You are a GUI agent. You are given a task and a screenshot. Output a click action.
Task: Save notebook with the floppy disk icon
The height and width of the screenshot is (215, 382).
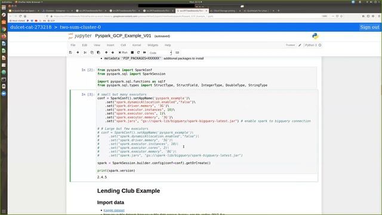pyautogui.click(x=70, y=53)
